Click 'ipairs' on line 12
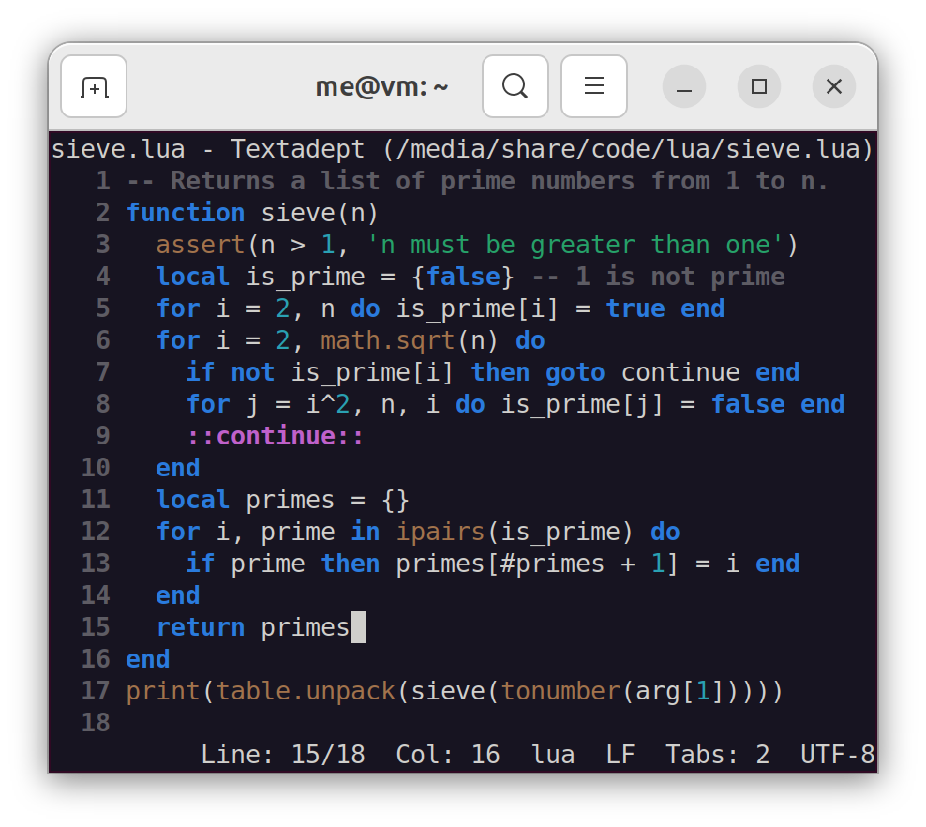 point(440,532)
